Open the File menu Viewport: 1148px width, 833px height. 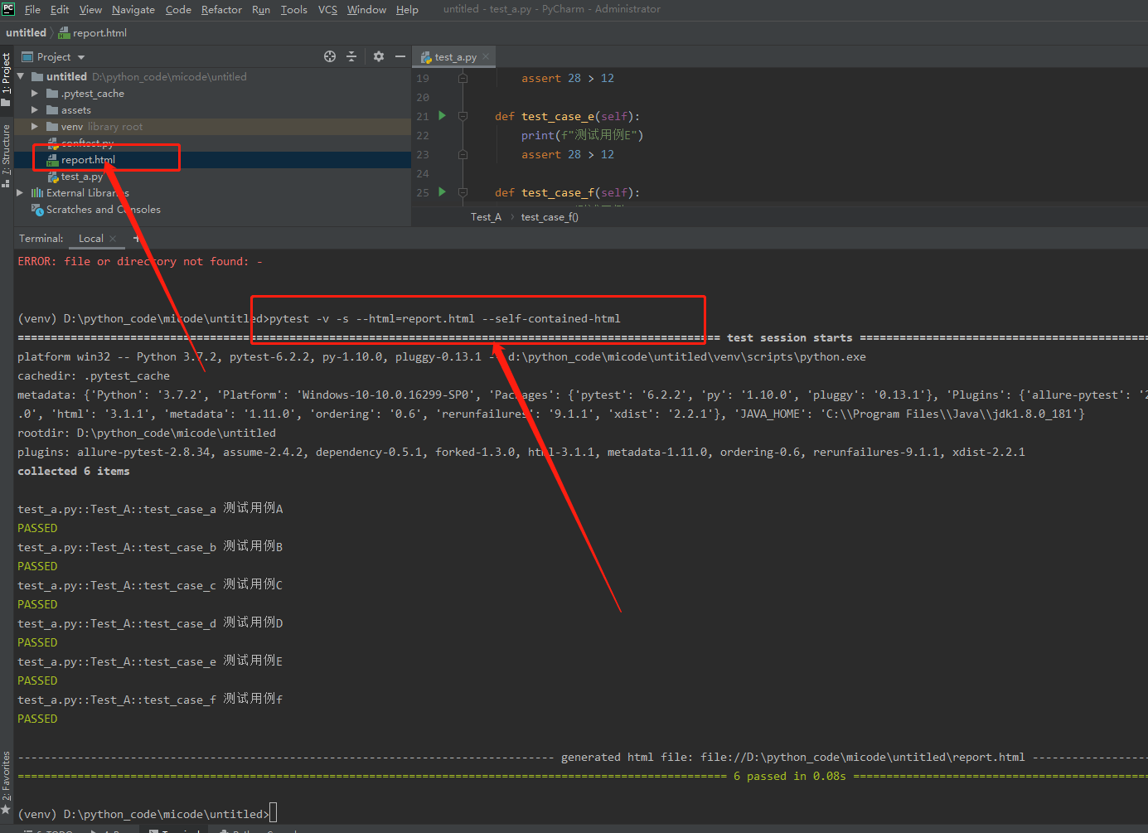[x=32, y=10]
